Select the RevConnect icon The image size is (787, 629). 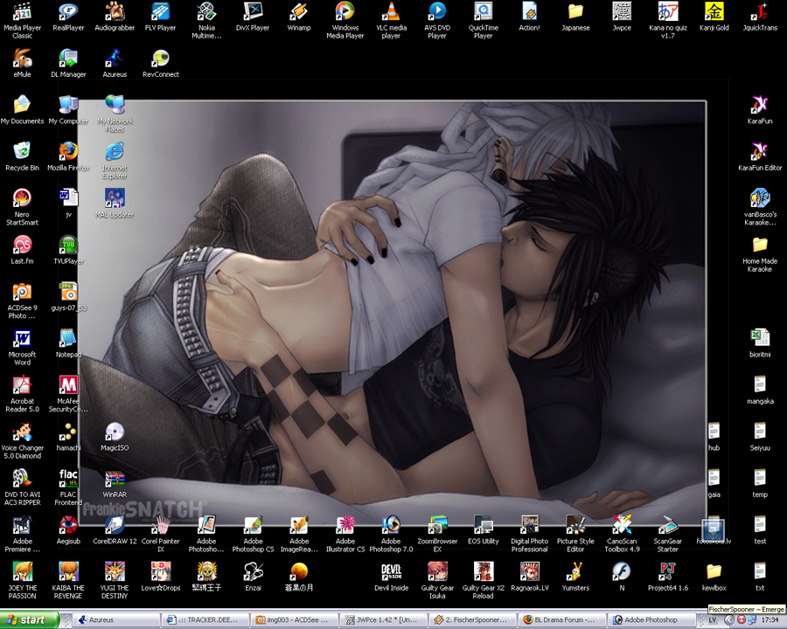point(161,63)
